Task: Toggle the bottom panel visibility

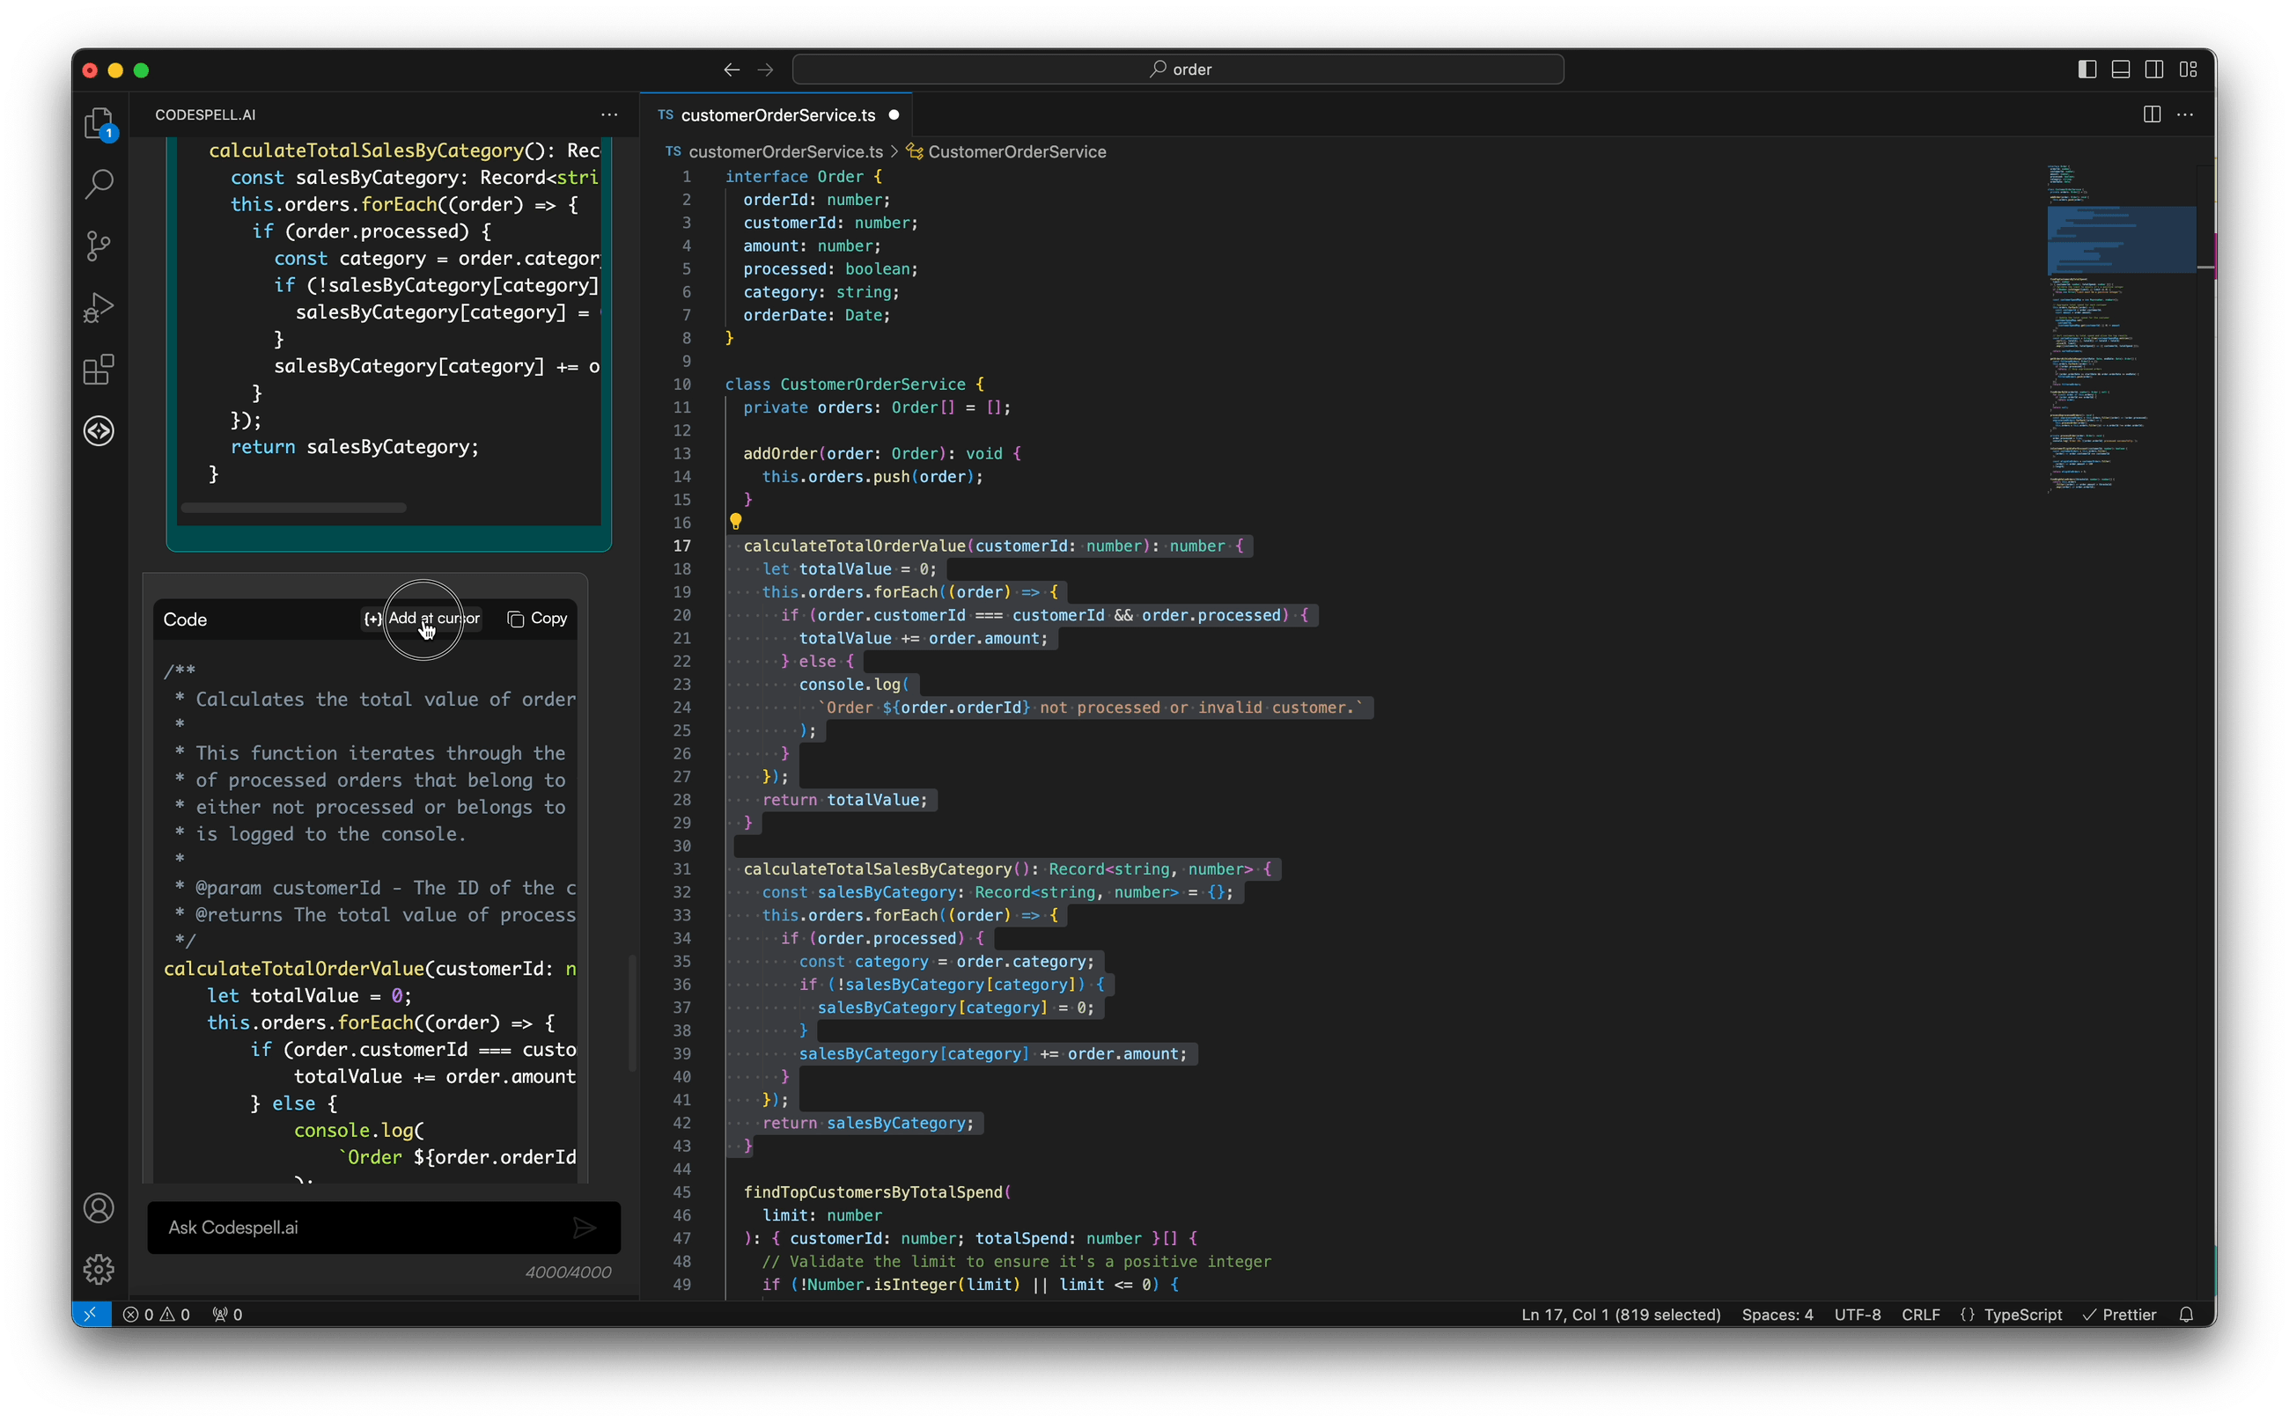Action: click(x=2121, y=69)
